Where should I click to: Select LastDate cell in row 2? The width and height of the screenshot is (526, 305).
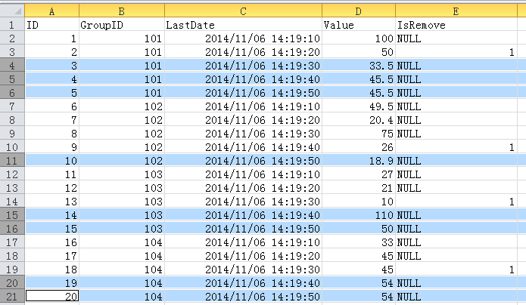(243, 39)
